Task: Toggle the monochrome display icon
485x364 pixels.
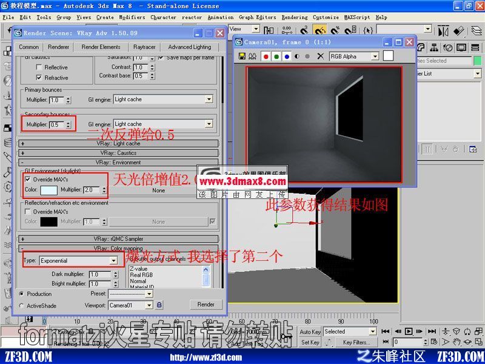Action: pos(307,56)
